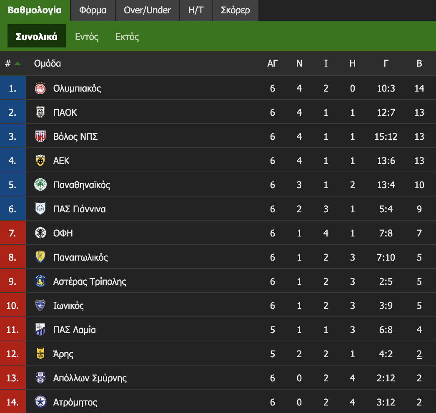The width and height of the screenshot is (436, 413).
Task: Switch to the Φόρμα tab
Action: [x=93, y=10]
